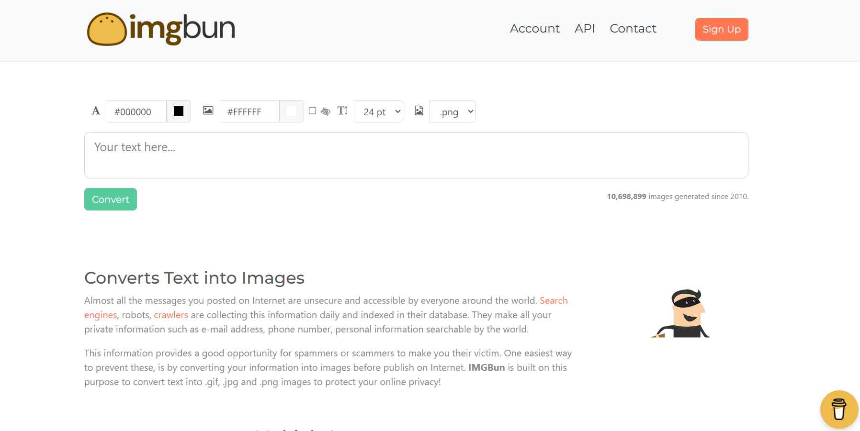This screenshot has height=431, width=860.
Task: Focus the 'Your text here...' text area
Action: point(416,155)
